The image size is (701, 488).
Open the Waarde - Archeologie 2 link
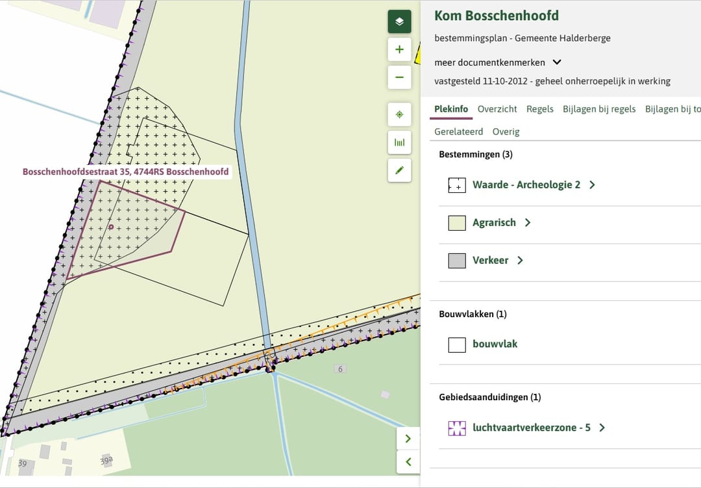coord(526,185)
